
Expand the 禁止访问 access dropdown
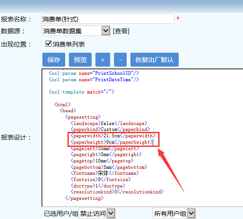coord(97,214)
